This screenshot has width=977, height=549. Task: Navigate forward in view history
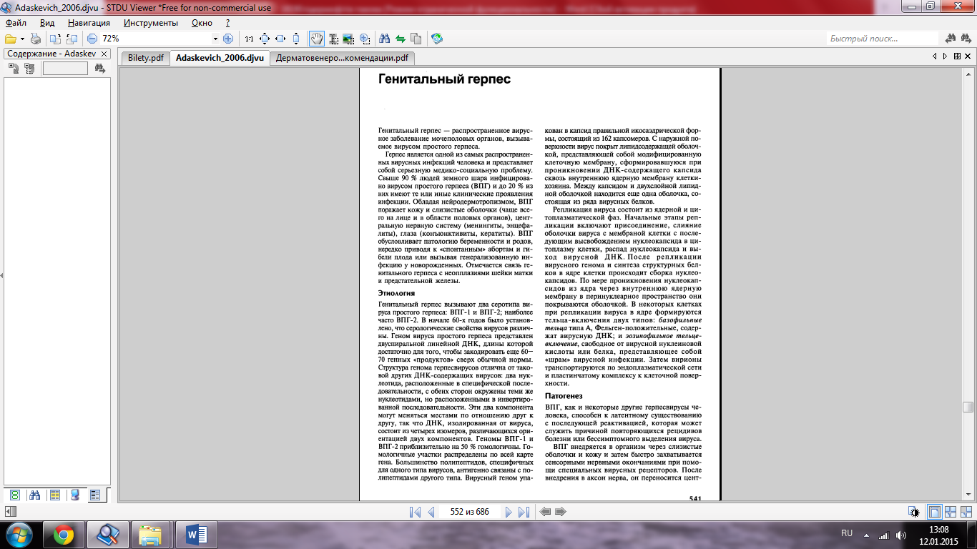[x=561, y=512]
